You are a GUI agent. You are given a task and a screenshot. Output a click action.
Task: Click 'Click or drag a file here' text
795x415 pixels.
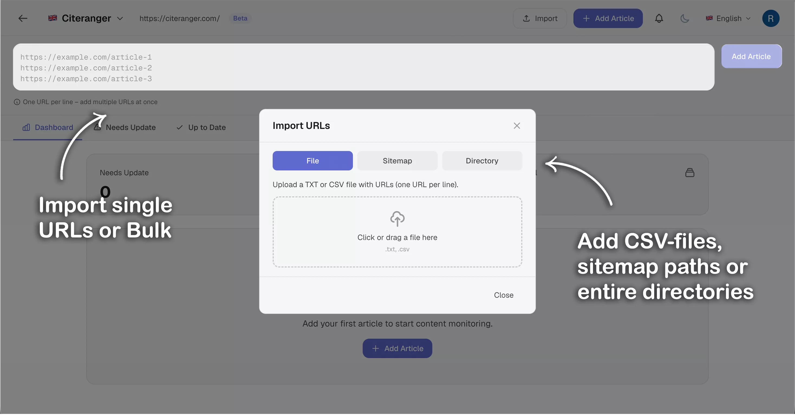(397, 237)
